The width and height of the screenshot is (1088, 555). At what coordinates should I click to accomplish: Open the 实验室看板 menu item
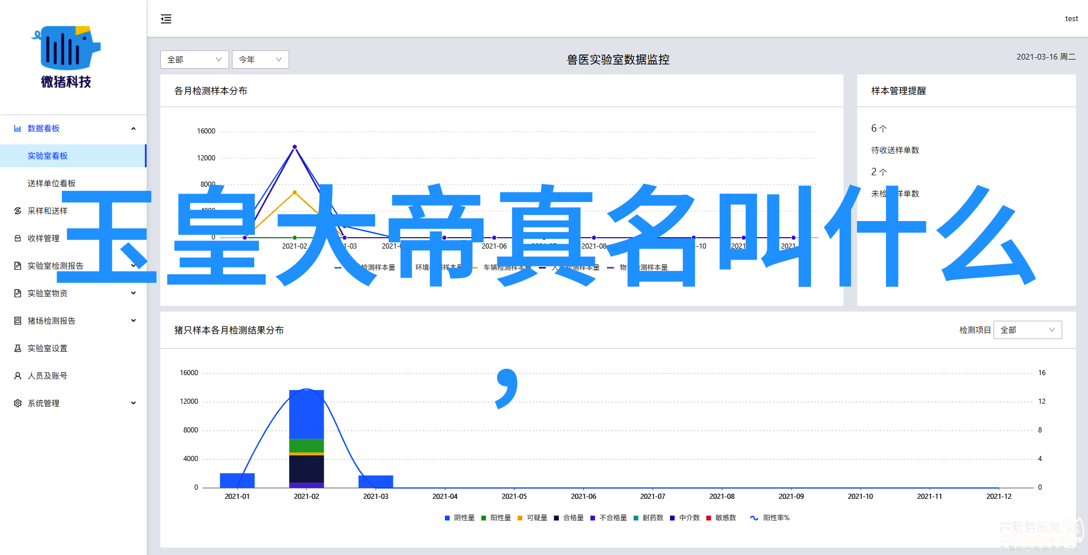click(x=48, y=156)
